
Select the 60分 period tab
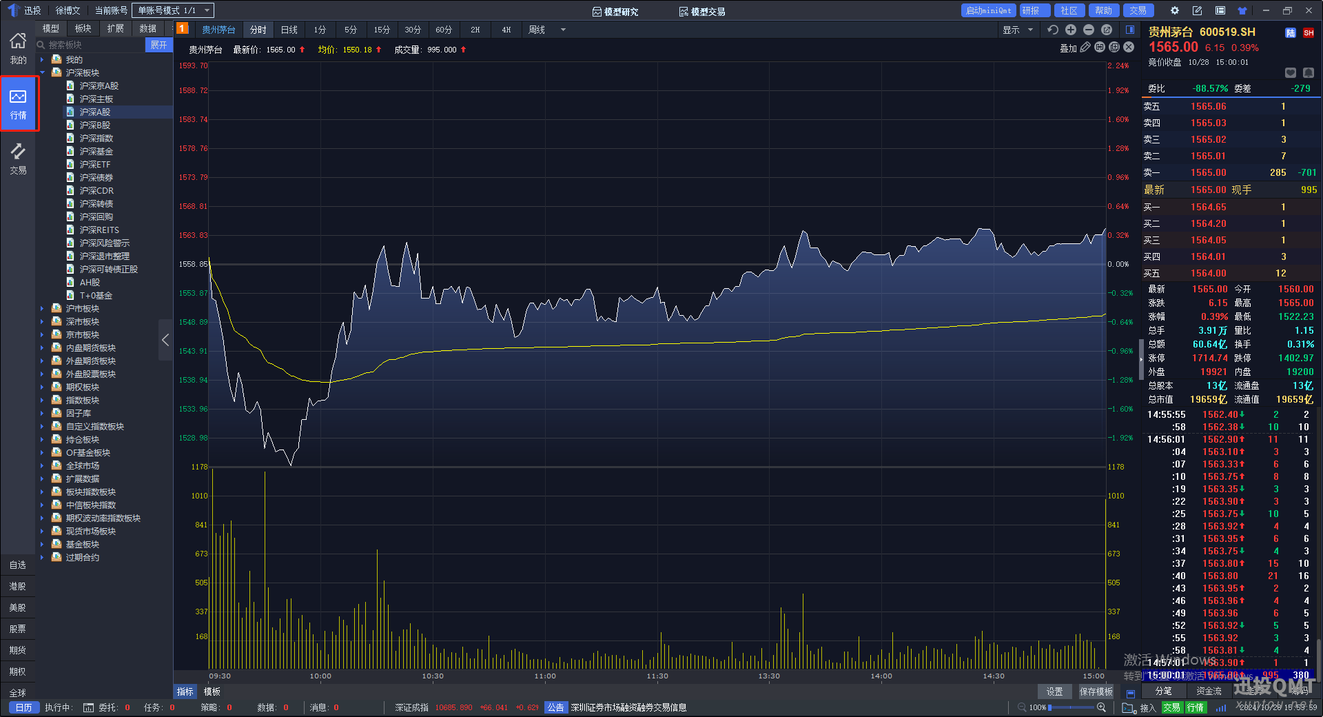coord(444,30)
